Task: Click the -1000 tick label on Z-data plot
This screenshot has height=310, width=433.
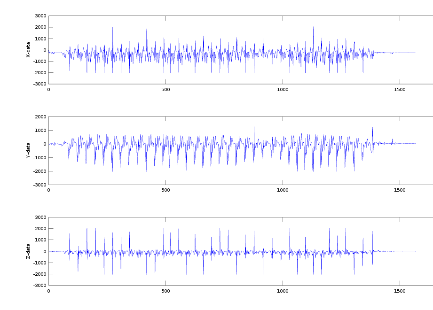Action: click(x=40, y=263)
